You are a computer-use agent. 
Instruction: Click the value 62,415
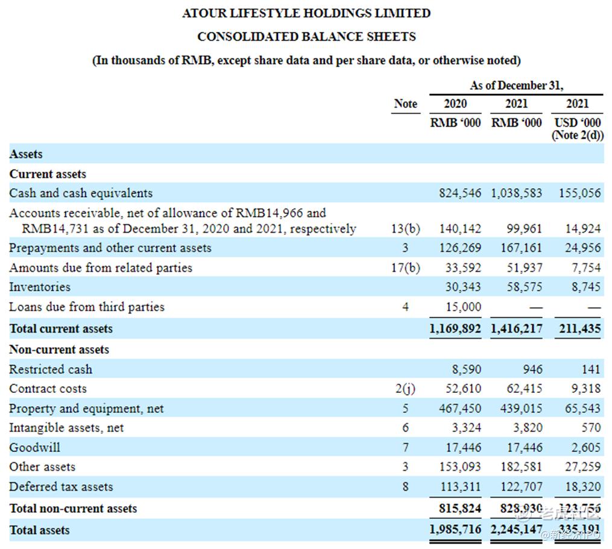tap(524, 389)
